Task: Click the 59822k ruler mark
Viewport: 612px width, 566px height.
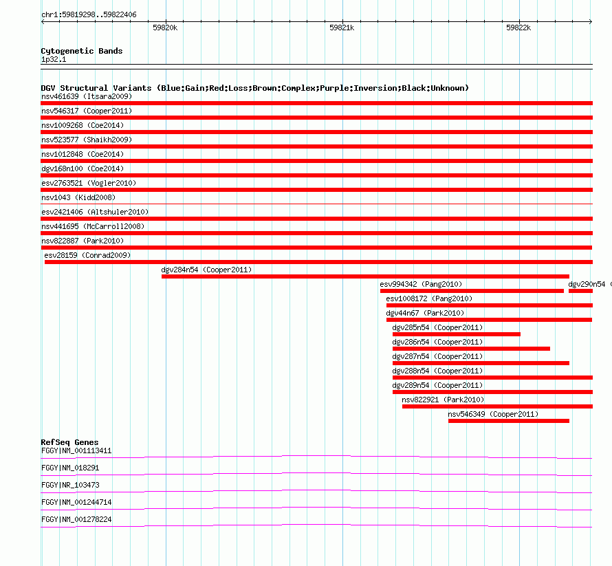Action: [518, 28]
